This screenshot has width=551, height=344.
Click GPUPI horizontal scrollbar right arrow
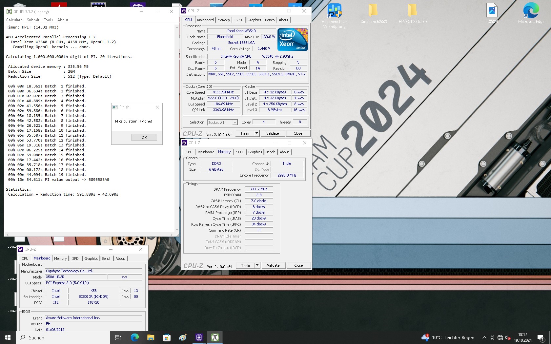tap(172, 235)
